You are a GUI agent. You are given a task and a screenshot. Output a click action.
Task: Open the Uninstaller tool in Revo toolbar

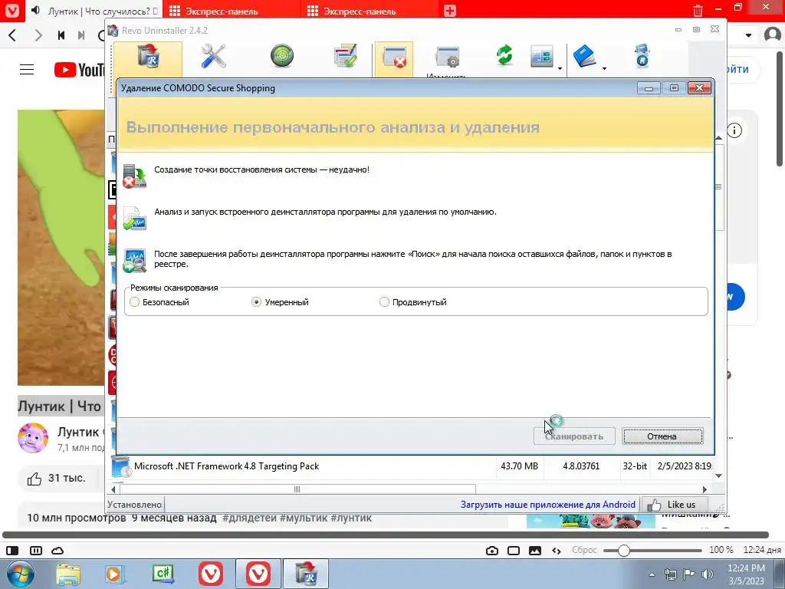point(148,58)
